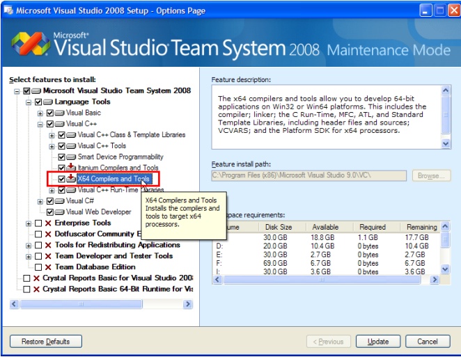Click drive icon beside Visual C++ Tools
Viewport: 461px width, 357px height.
pyautogui.click(x=71, y=146)
